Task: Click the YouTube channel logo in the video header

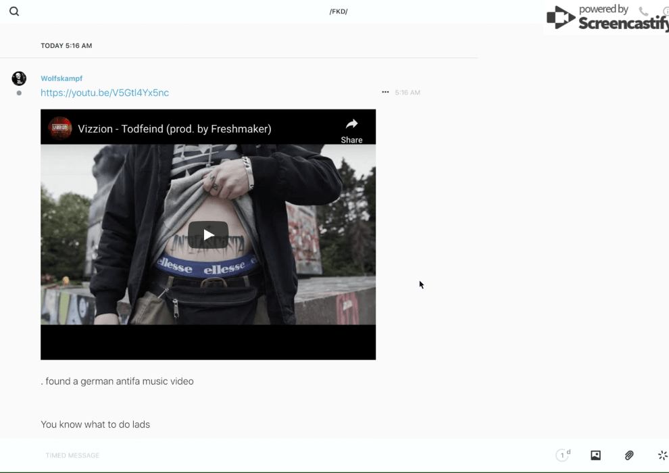Action: click(x=60, y=128)
